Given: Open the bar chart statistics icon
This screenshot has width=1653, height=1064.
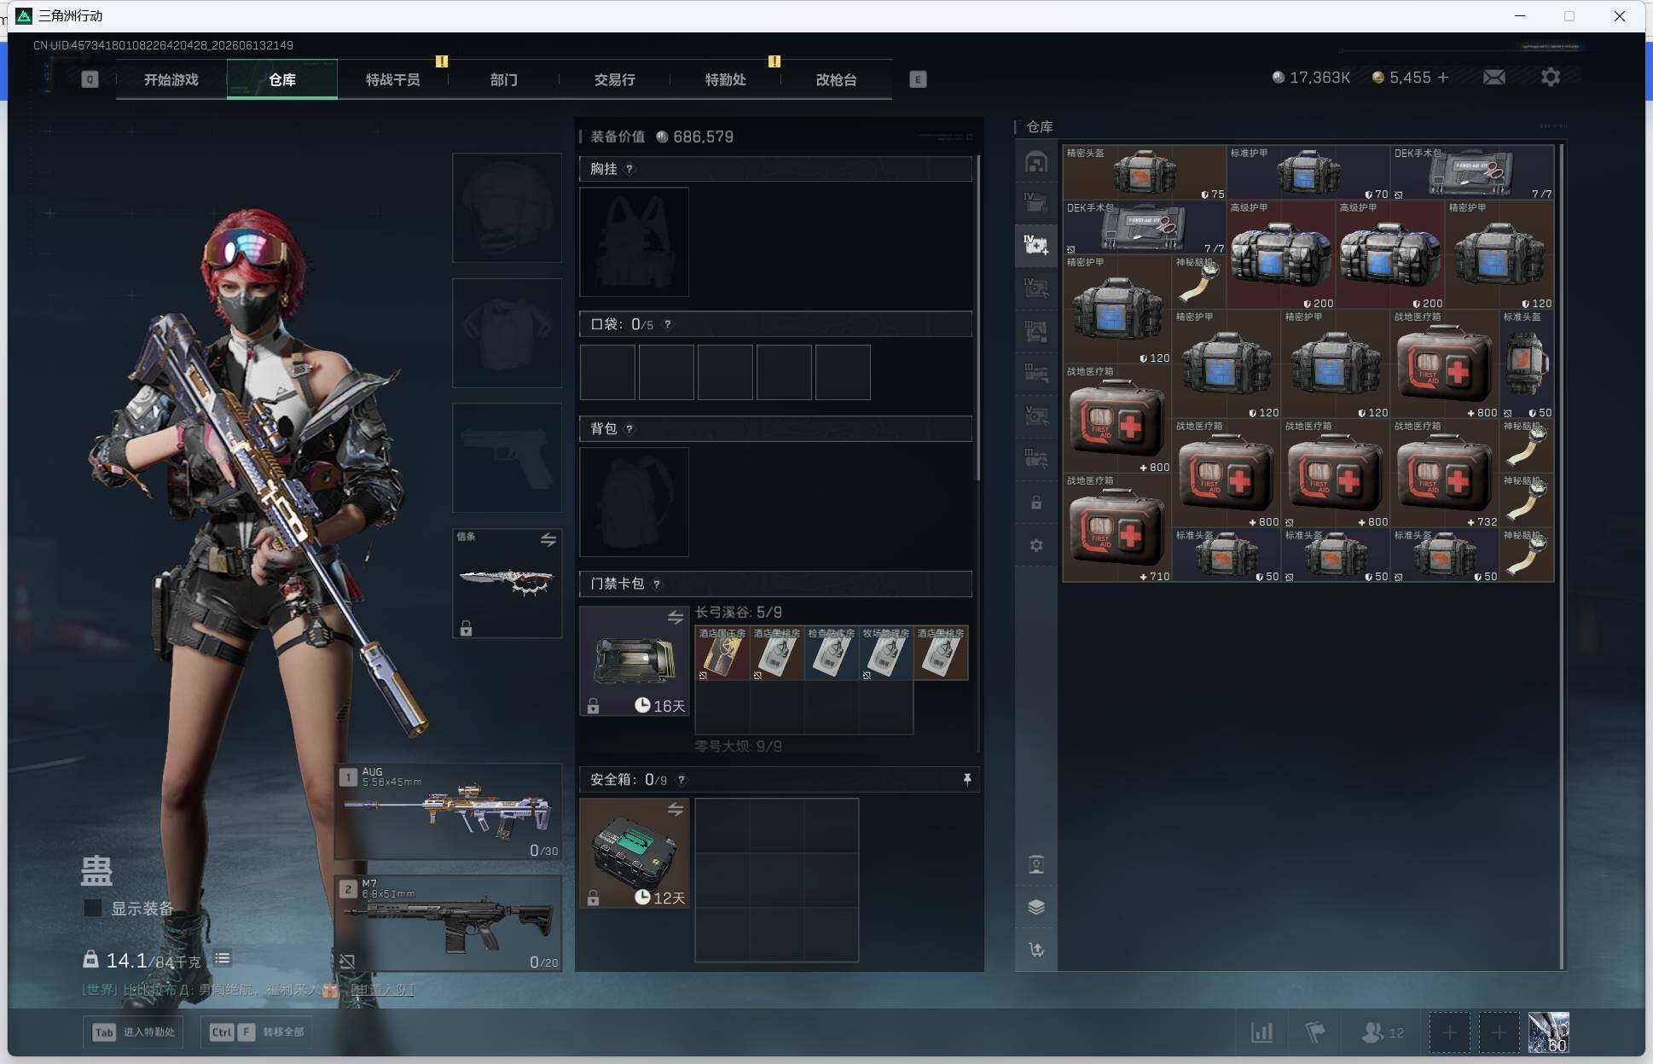Looking at the screenshot, I should [x=1262, y=1032].
